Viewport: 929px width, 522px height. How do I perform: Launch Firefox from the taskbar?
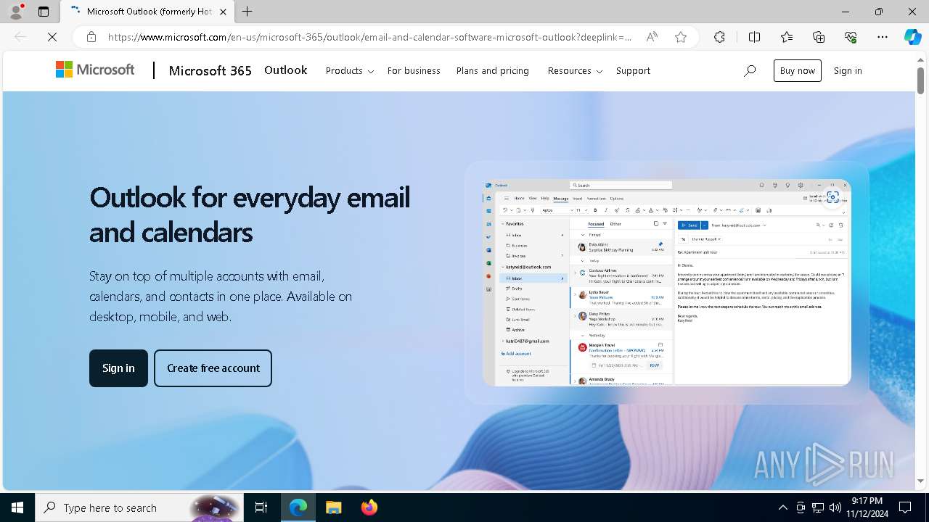click(x=369, y=507)
